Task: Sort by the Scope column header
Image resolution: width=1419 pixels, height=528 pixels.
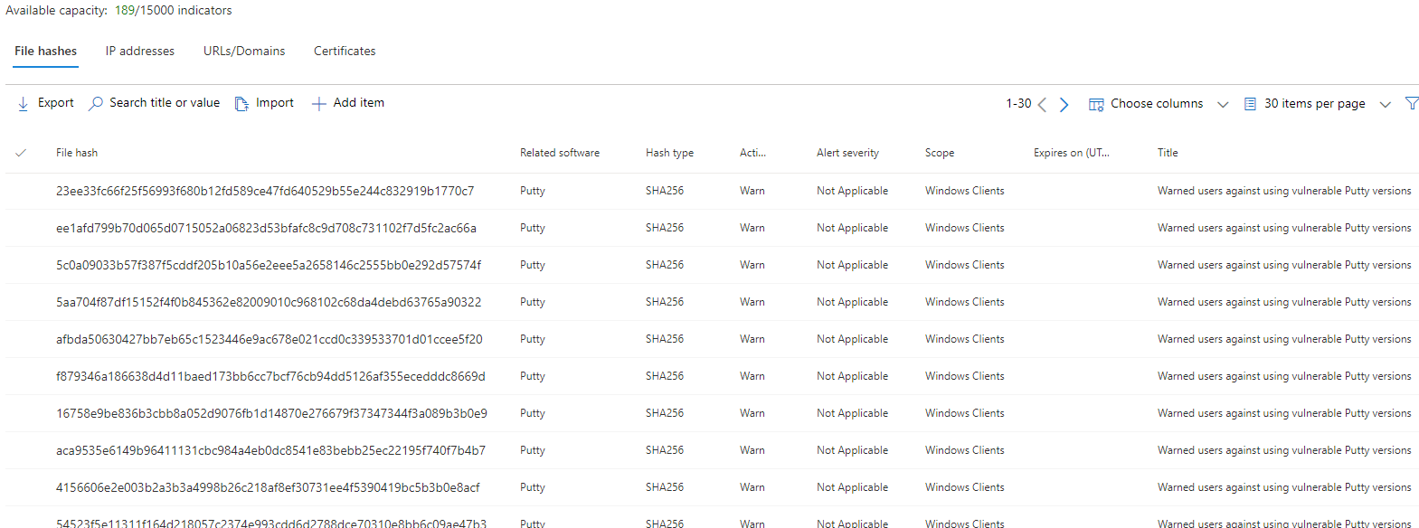Action: click(x=940, y=153)
